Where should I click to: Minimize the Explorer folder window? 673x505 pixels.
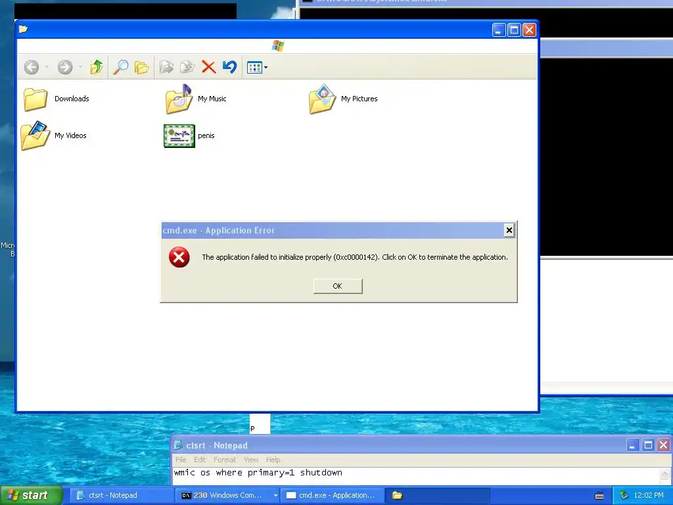click(x=498, y=30)
